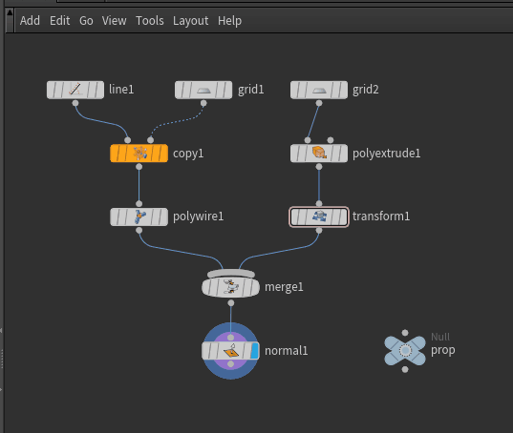Toggle the bypass flag on copy1
This screenshot has width=513, height=433.
tap(116, 154)
